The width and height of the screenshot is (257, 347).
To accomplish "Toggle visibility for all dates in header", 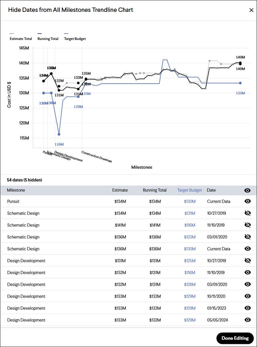I will [247, 190].
